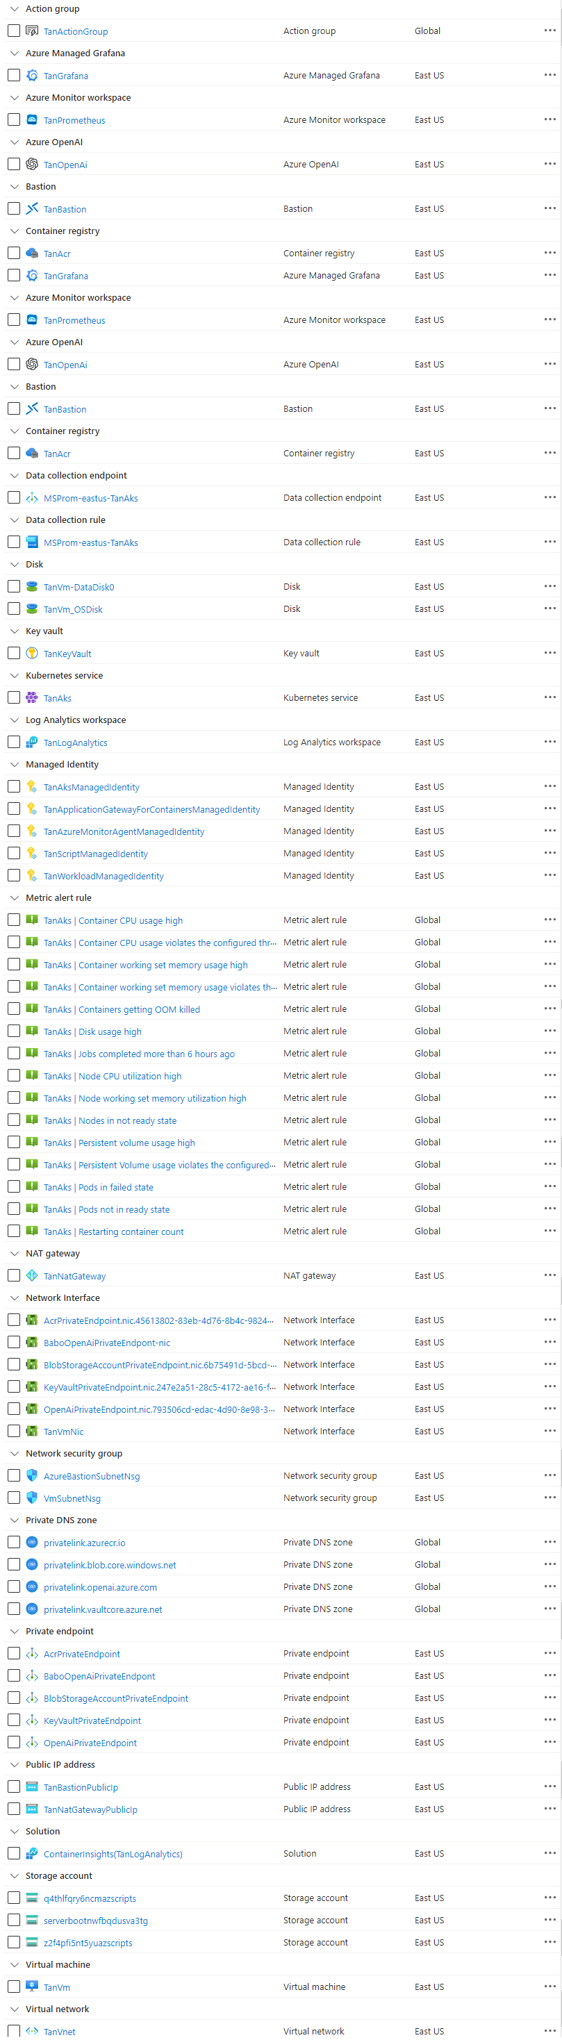Collapse the Key vault group chevron
The image size is (562, 2040).
pyautogui.click(x=15, y=631)
